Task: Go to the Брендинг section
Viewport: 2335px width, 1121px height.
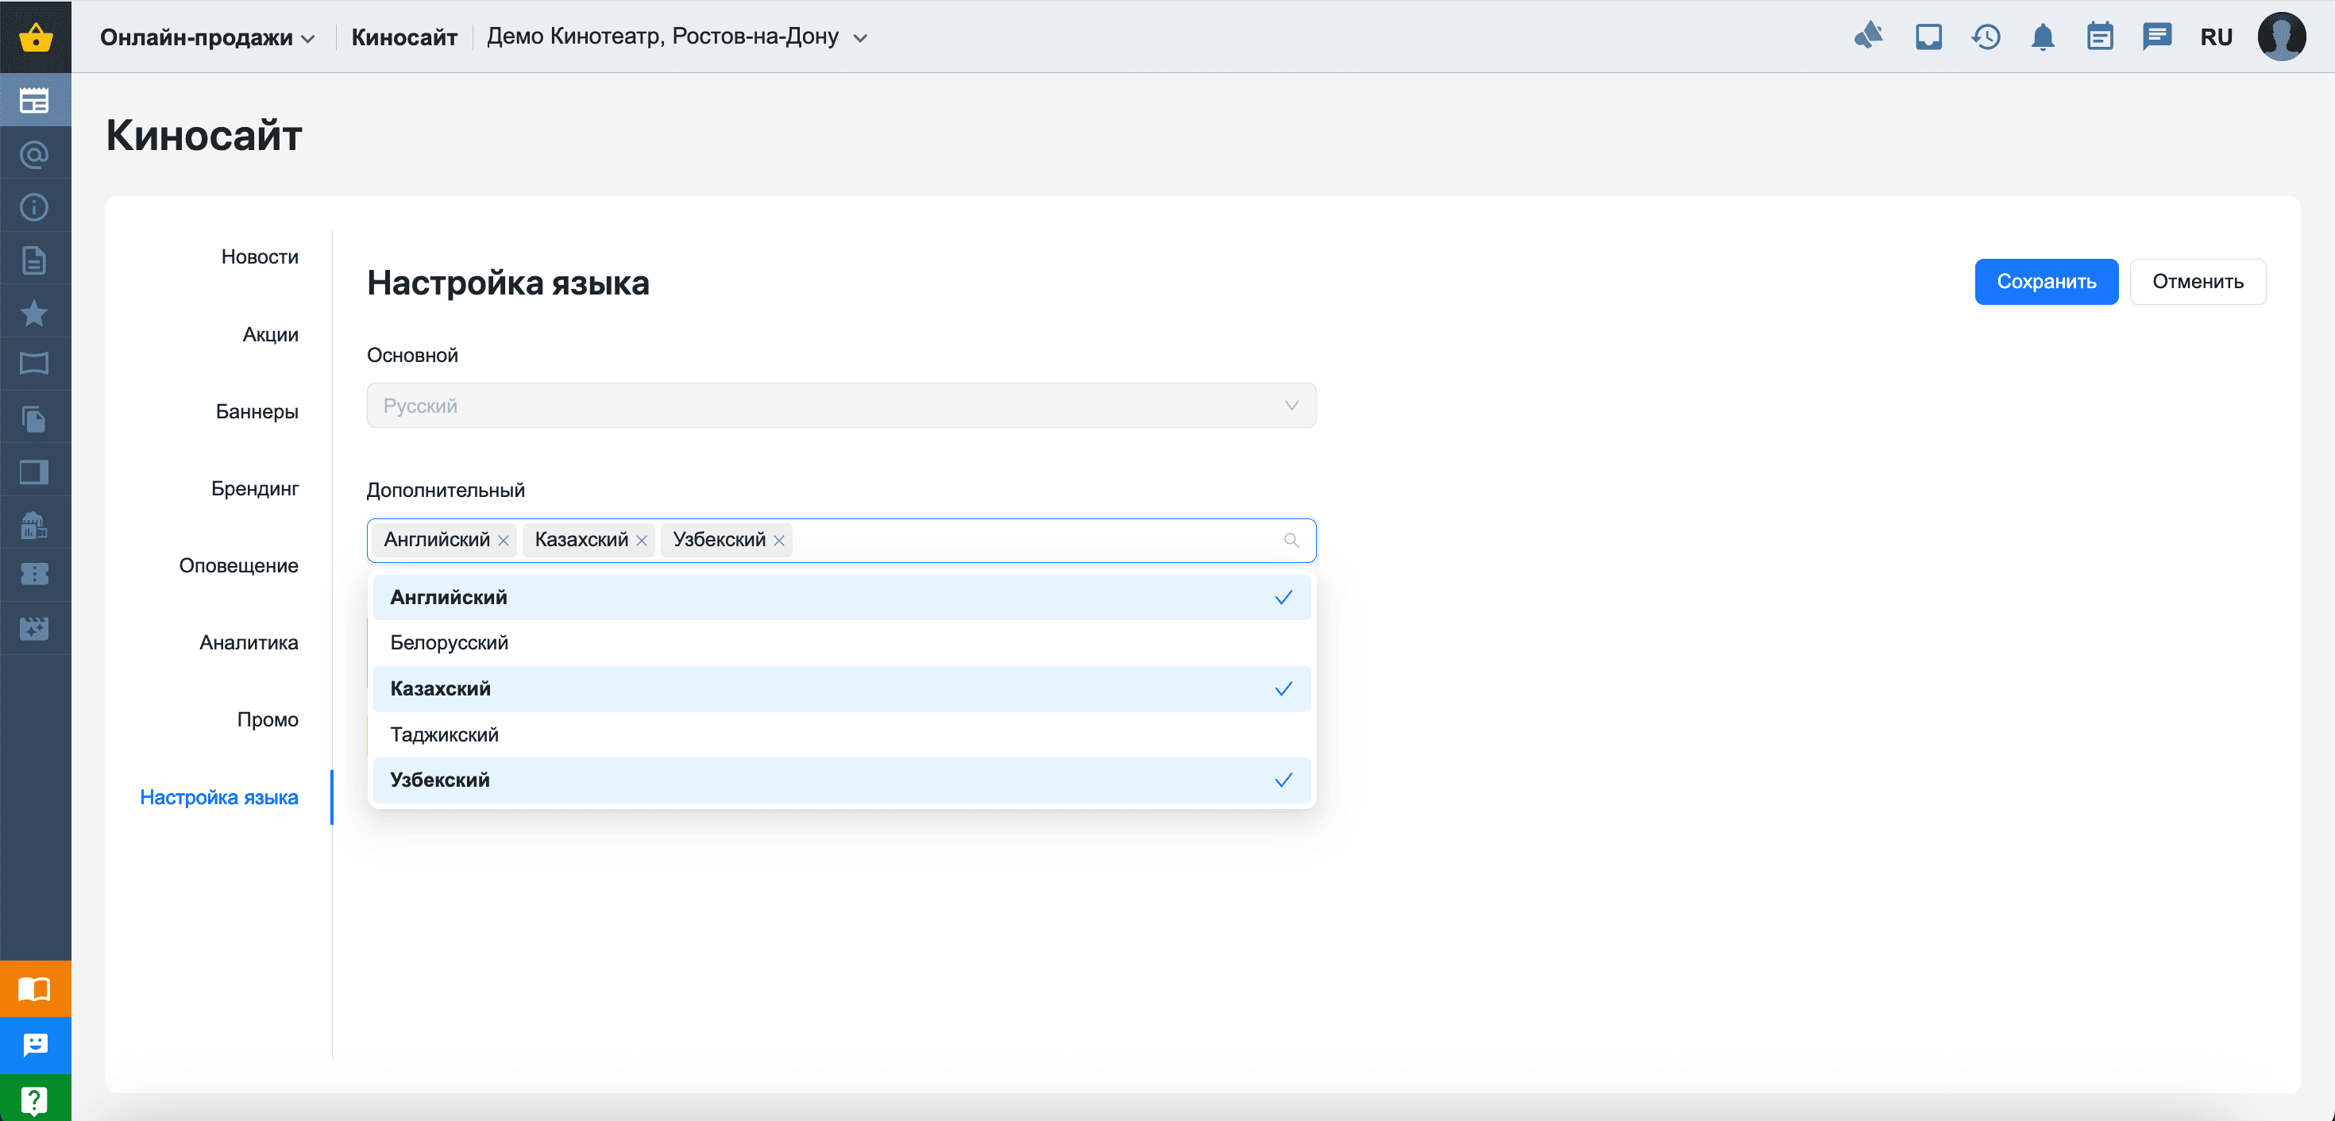Action: pos(255,488)
